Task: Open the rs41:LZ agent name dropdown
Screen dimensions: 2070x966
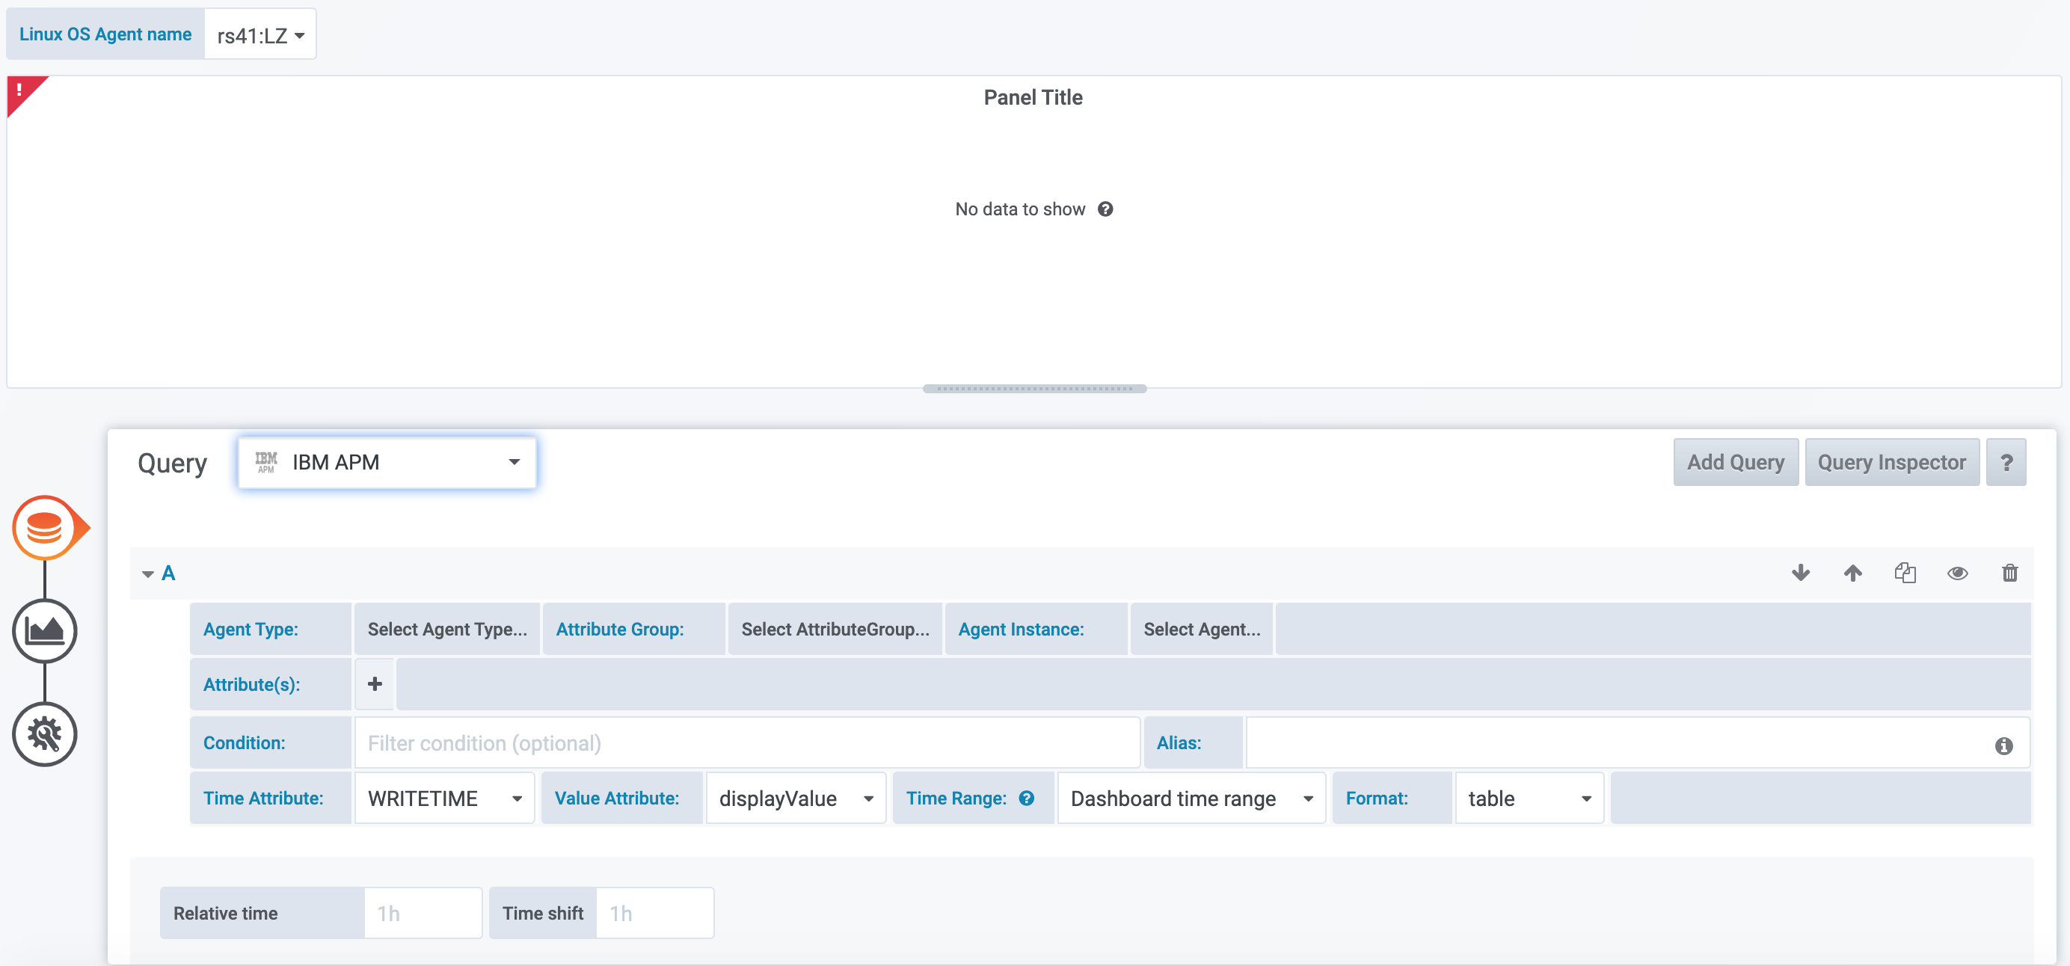Action: (x=259, y=35)
